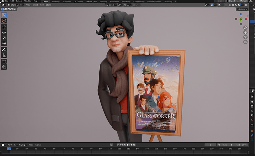Open the timeline Marker menu
The width and height of the screenshot is (255, 156).
click(x=38, y=145)
